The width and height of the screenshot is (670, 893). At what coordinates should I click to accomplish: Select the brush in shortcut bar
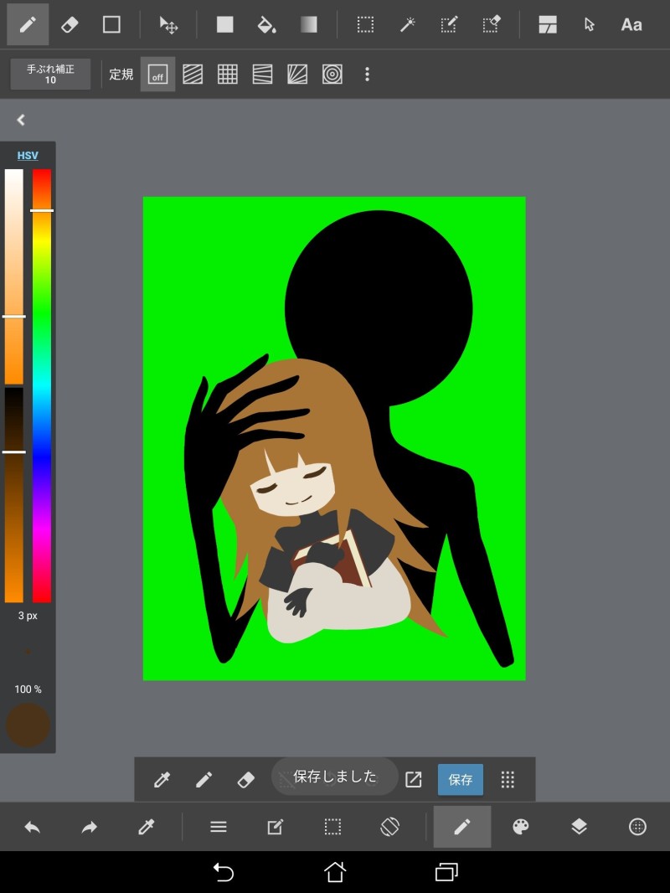pos(204,779)
